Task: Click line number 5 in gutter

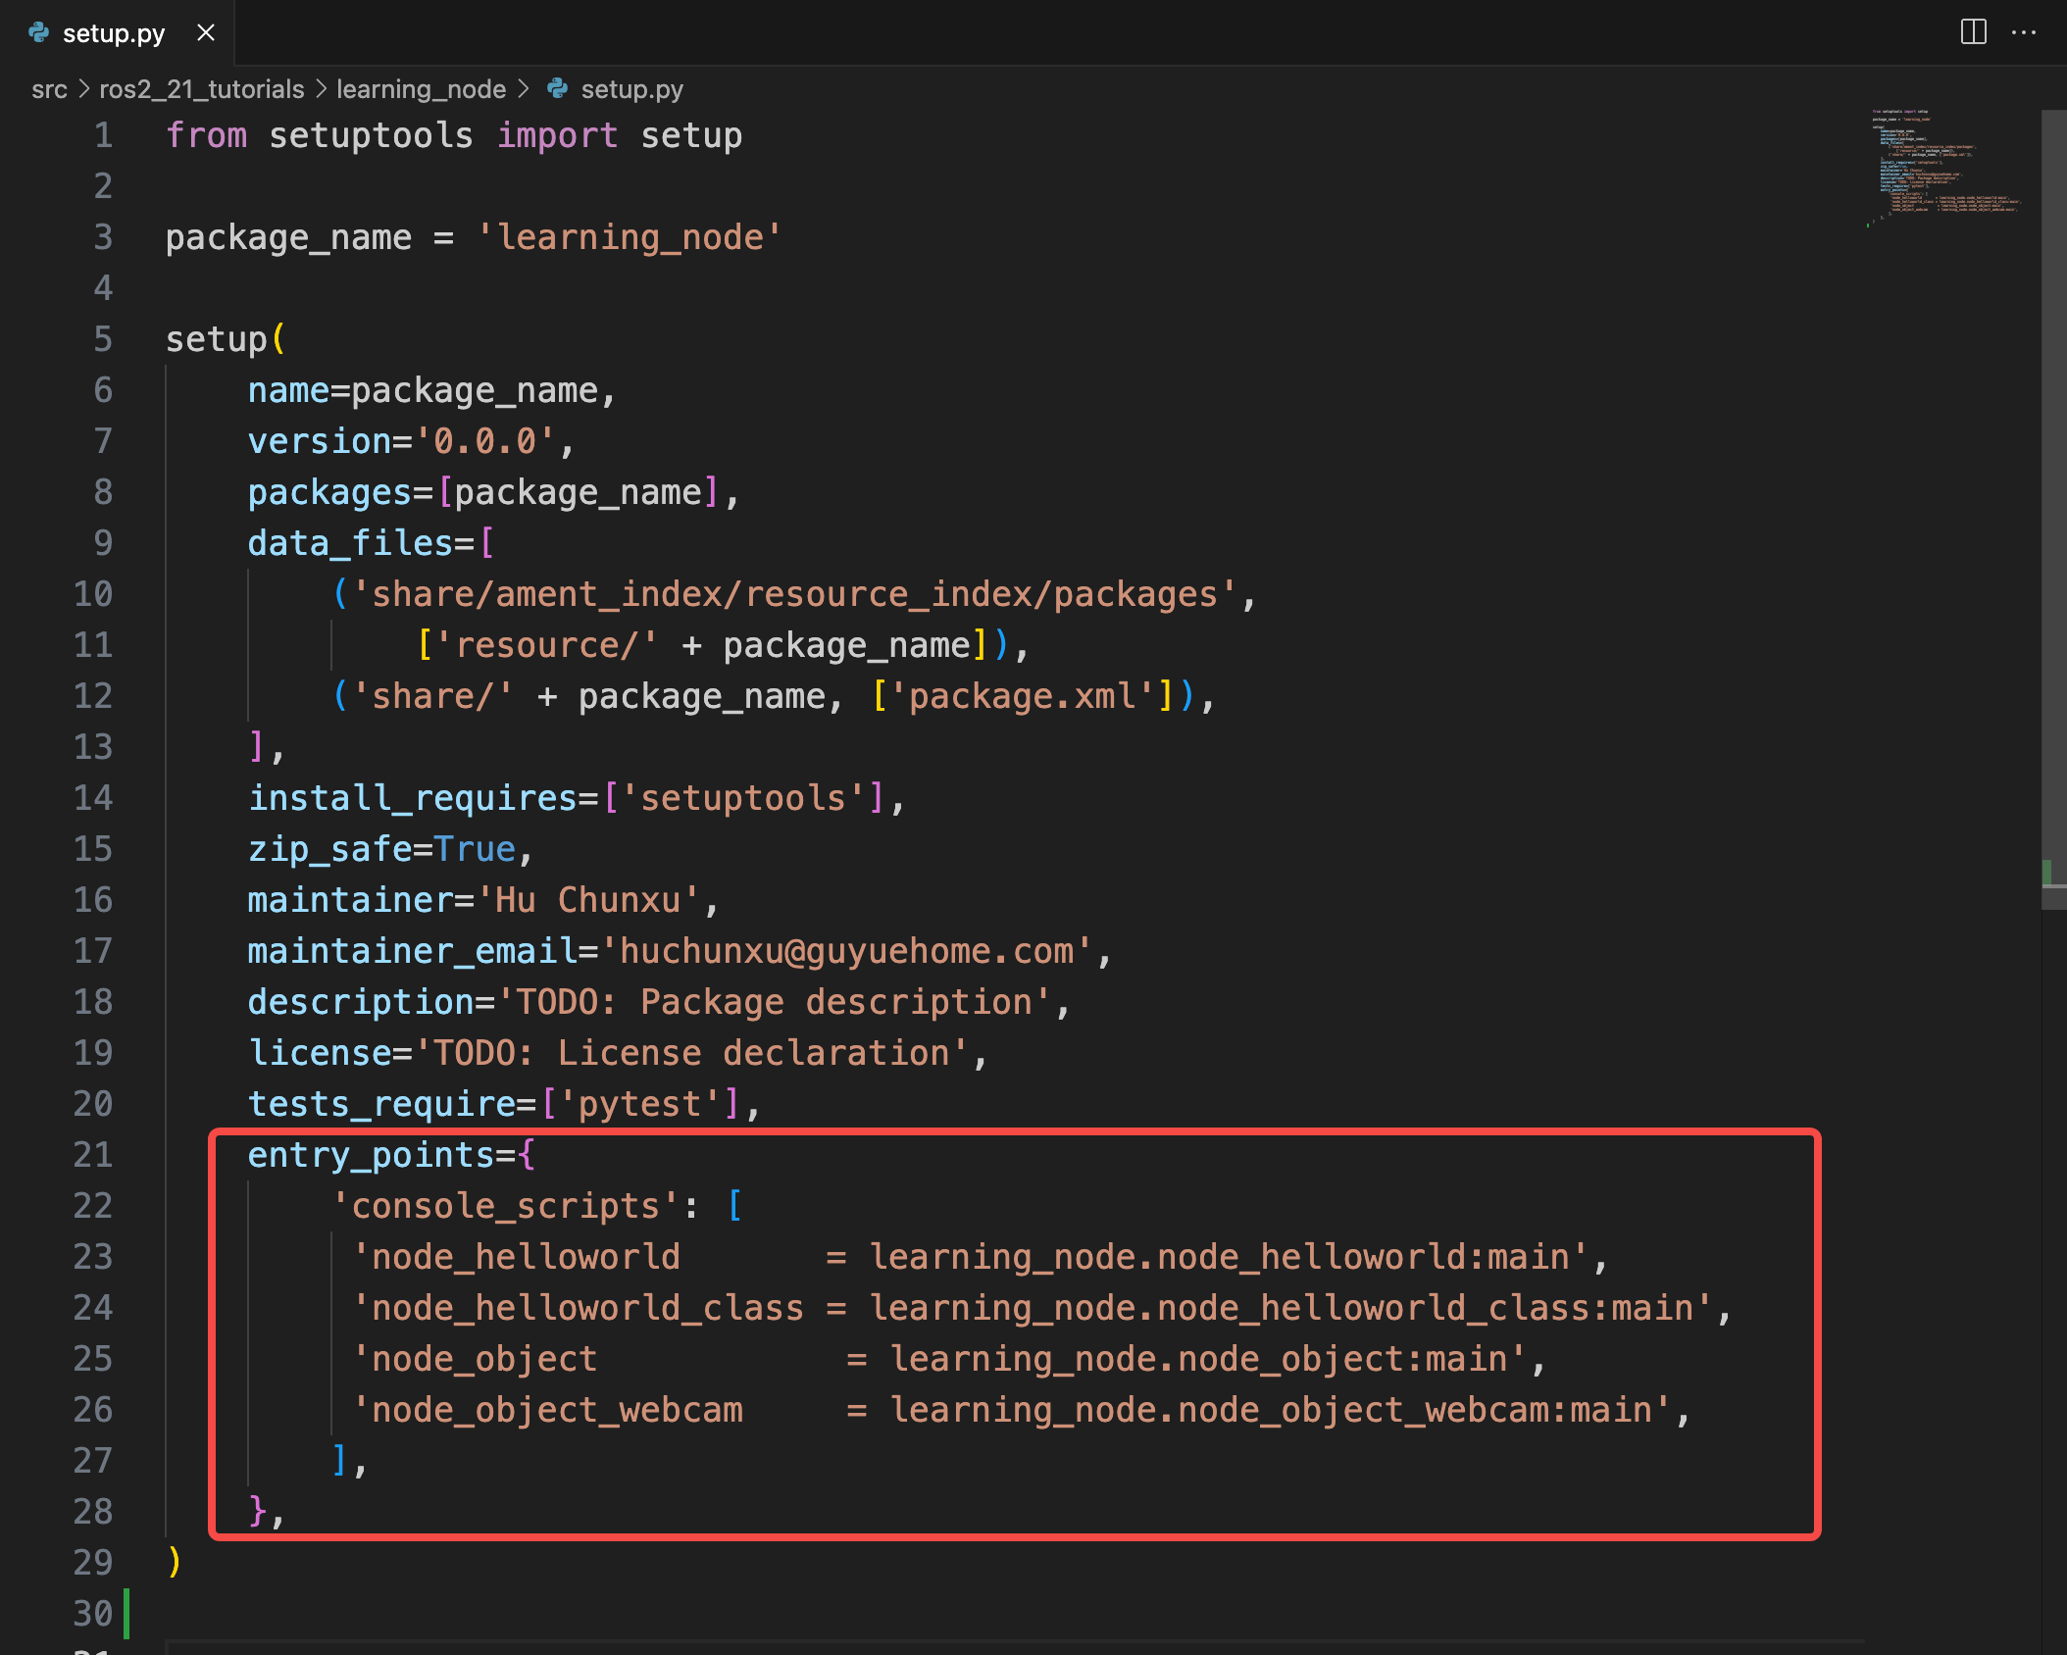Action: coord(103,339)
